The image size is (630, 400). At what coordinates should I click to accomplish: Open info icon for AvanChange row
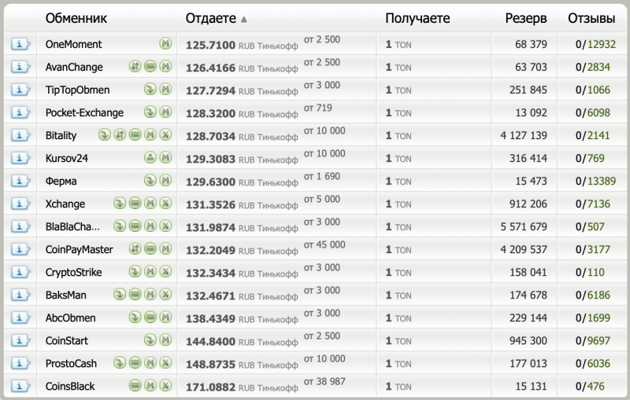click(x=20, y=67)
